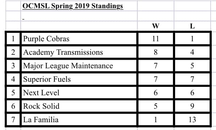Click La Familia losses cell showing 13
The image size is (216, 130).
192,120
